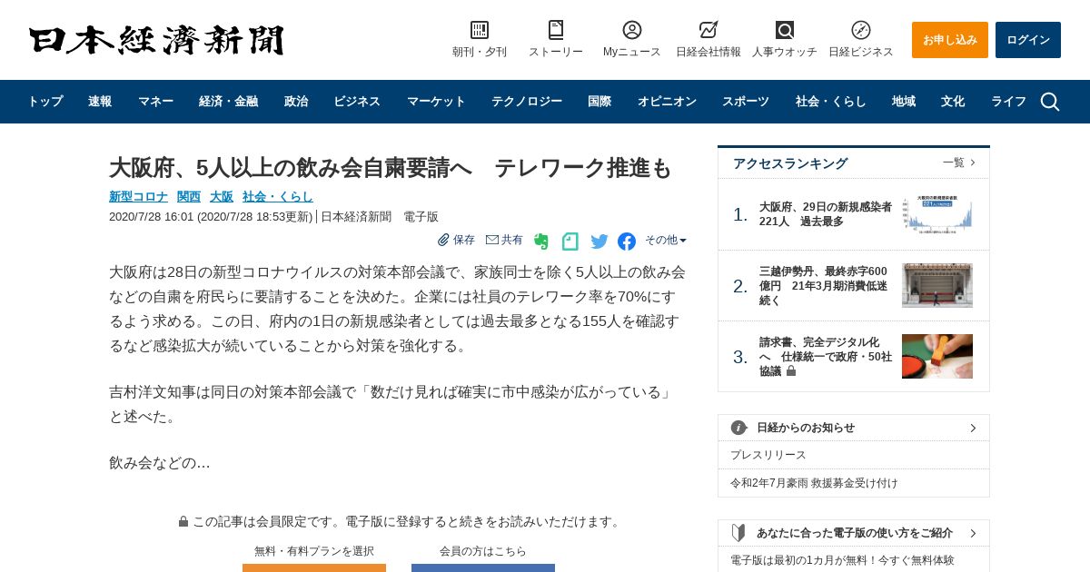Image resolution: width=1090 pixels, height=572 pixels.
Task: Select the 速報 navigation item
Action: tap(100, 102)
